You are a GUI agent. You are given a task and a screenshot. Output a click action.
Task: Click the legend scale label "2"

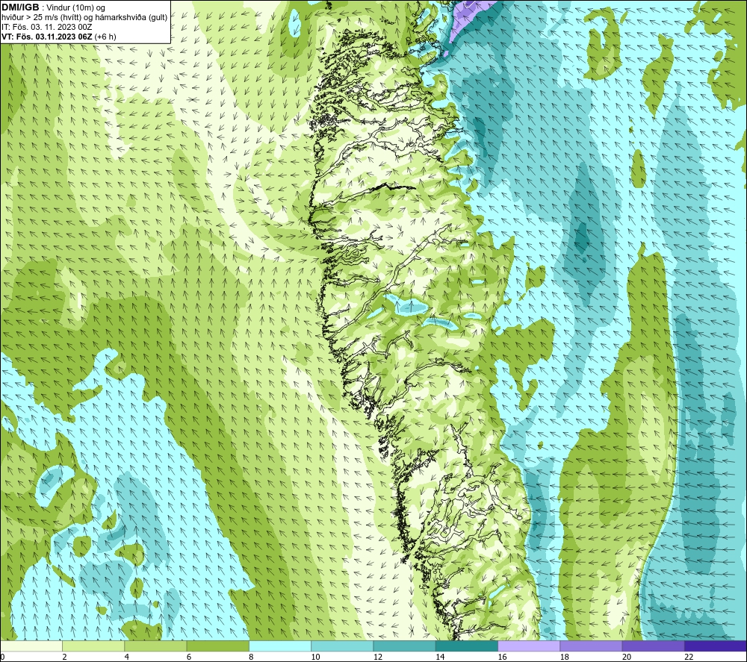tap(64, 658)
